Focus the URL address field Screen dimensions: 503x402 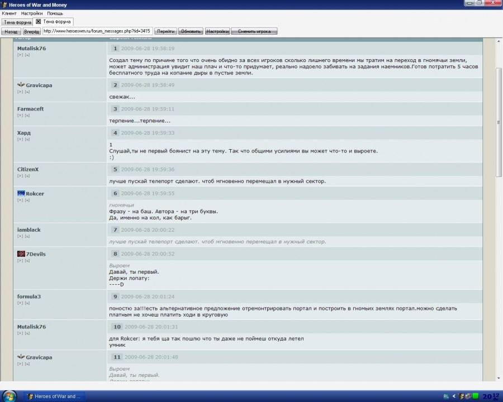pos(97,31)
